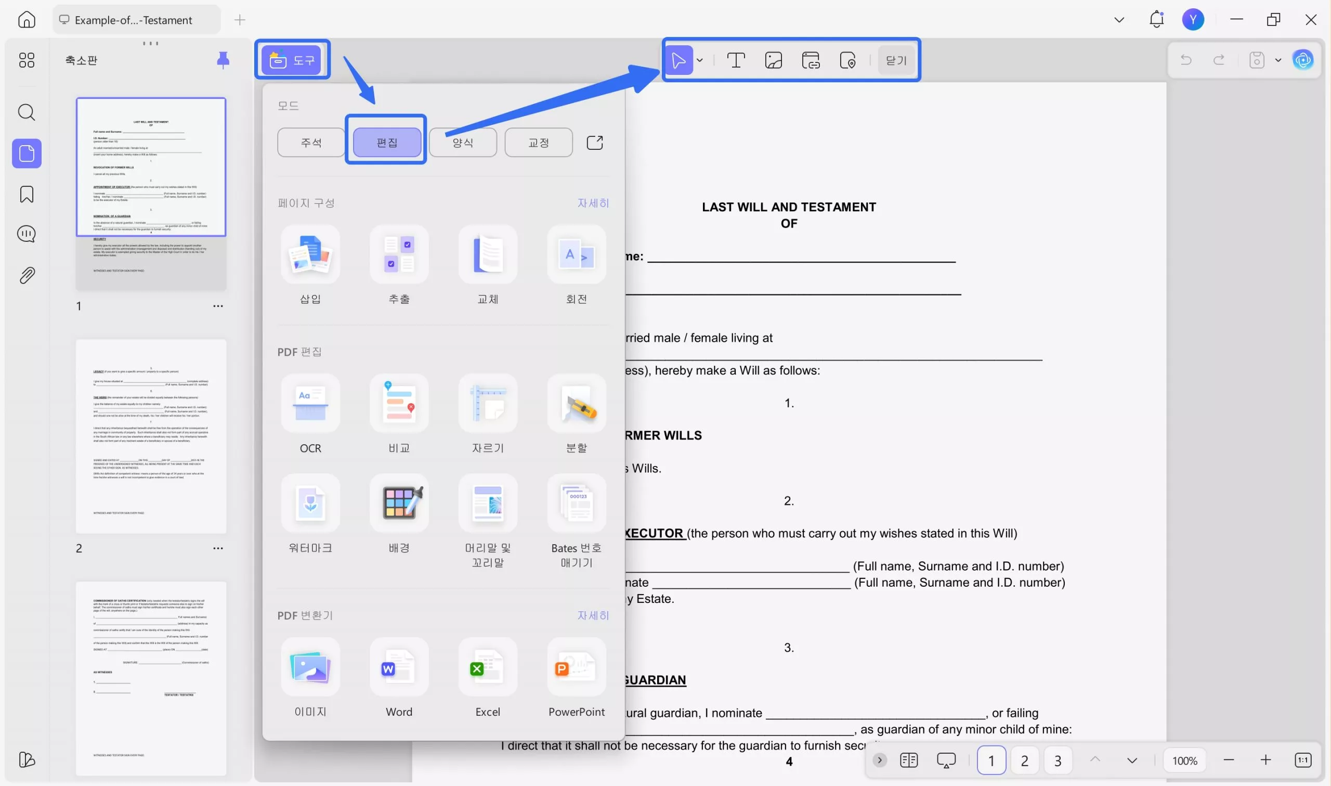Zoom in with the plus button
The width and height of the screenshot is (1331, 786).
click(1265, 760)
